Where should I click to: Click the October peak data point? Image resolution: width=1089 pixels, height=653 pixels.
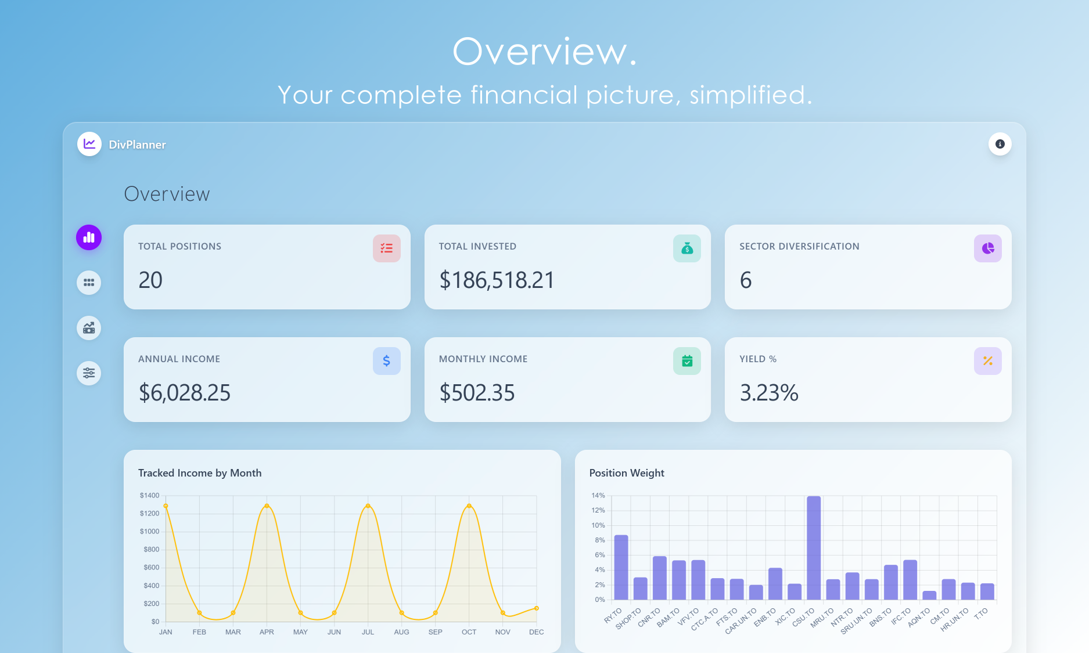tap(469, 506)
